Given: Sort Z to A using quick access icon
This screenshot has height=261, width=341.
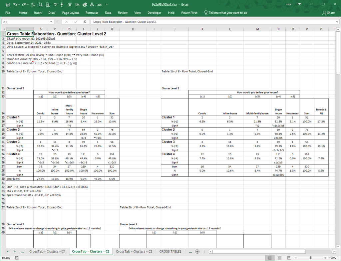Looking at the screenshot, I should pos(40,4).
